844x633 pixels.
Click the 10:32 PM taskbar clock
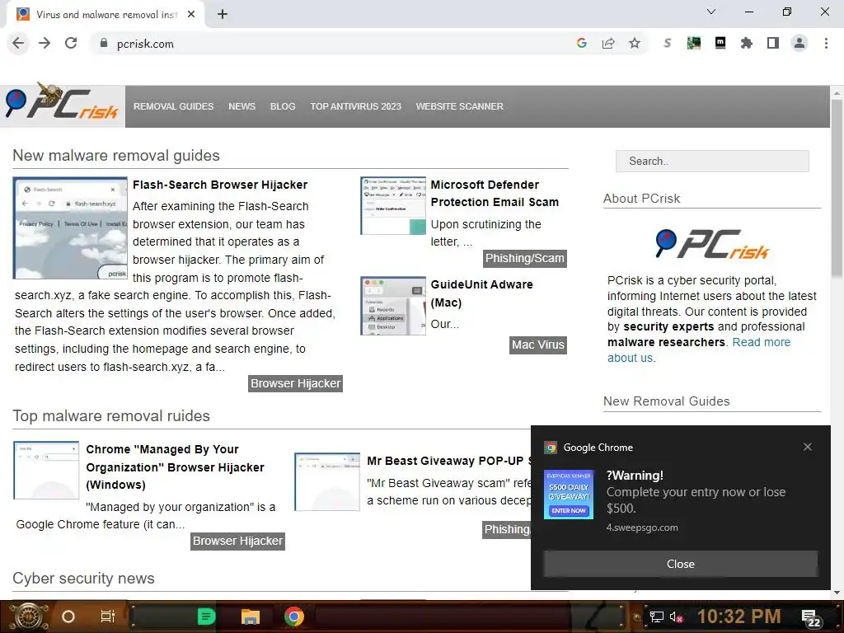pyautogui.click(x=739, y=617)
